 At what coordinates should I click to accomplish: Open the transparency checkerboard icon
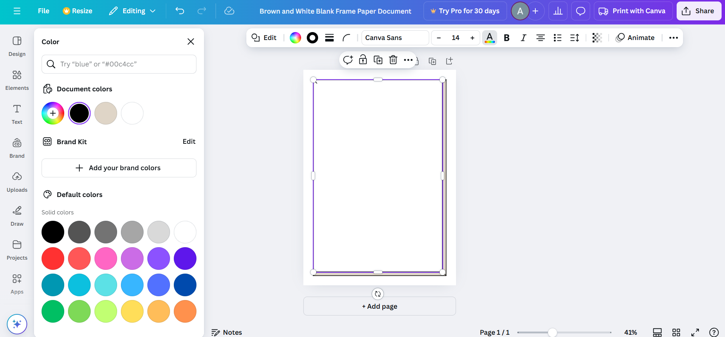click(x=597, y=38)
